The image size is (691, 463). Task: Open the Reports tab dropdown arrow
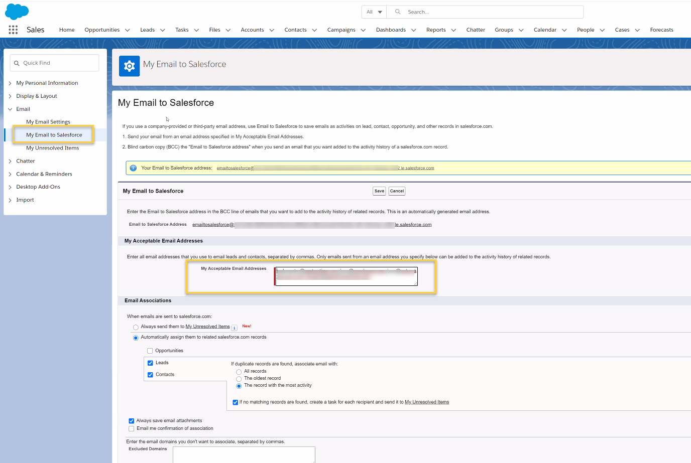pos(453,30)
